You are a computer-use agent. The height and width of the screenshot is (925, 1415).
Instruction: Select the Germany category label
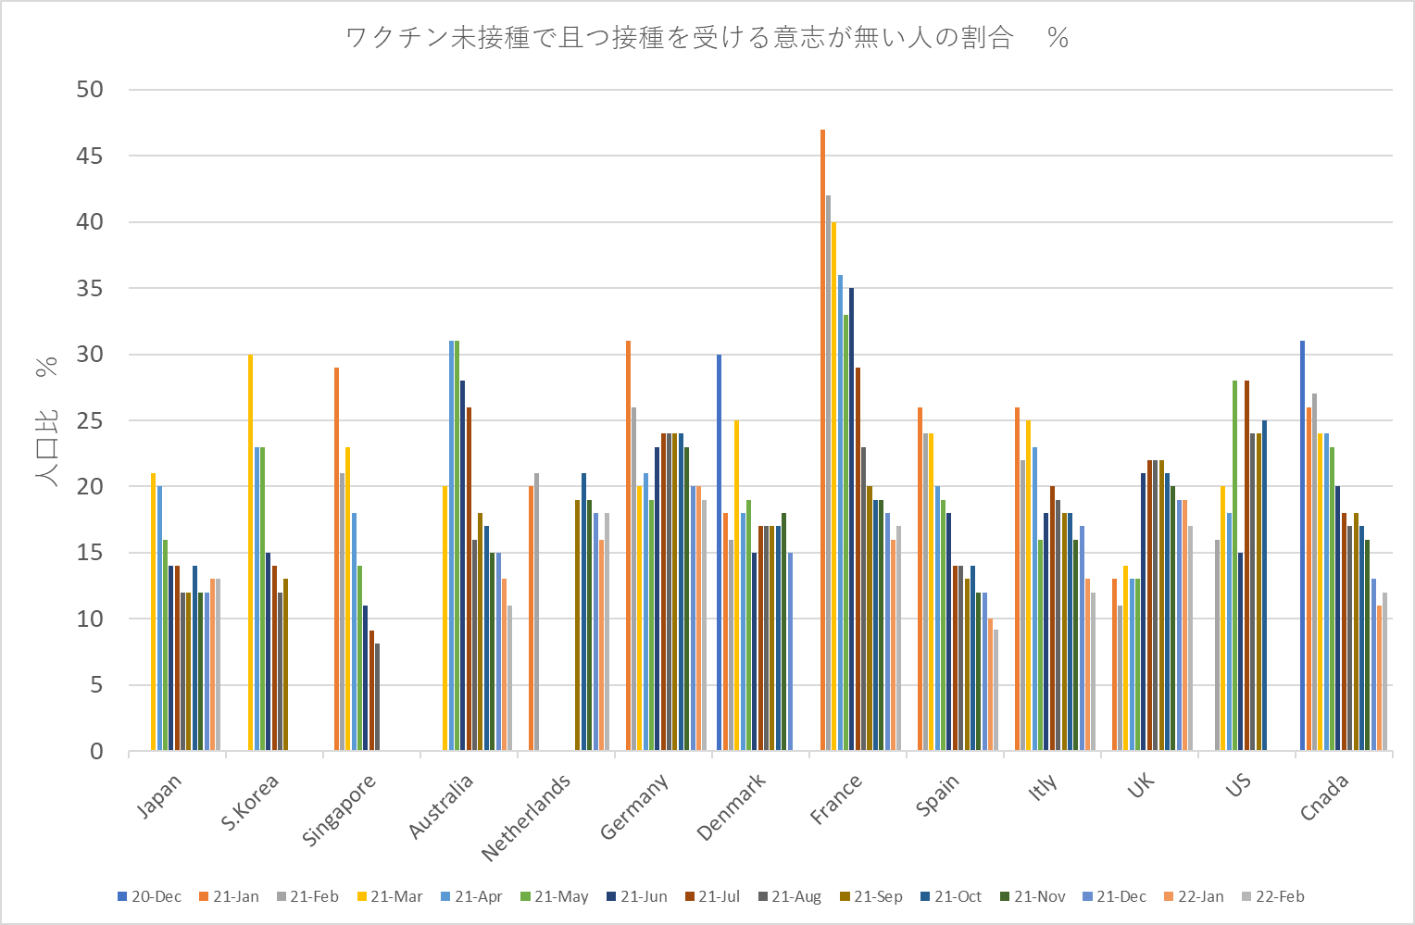pos(633,807)
